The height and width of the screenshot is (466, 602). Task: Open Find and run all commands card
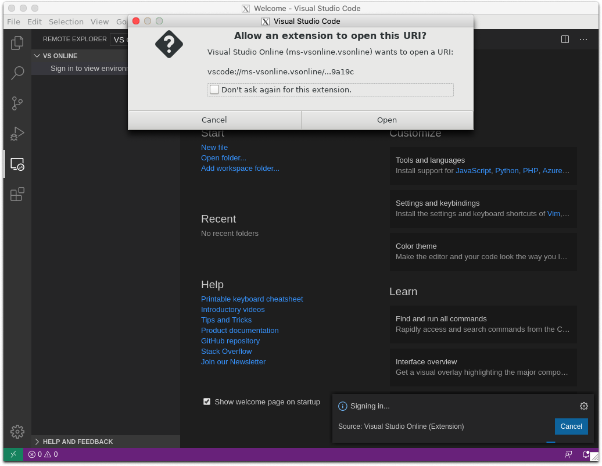point(483,324)
